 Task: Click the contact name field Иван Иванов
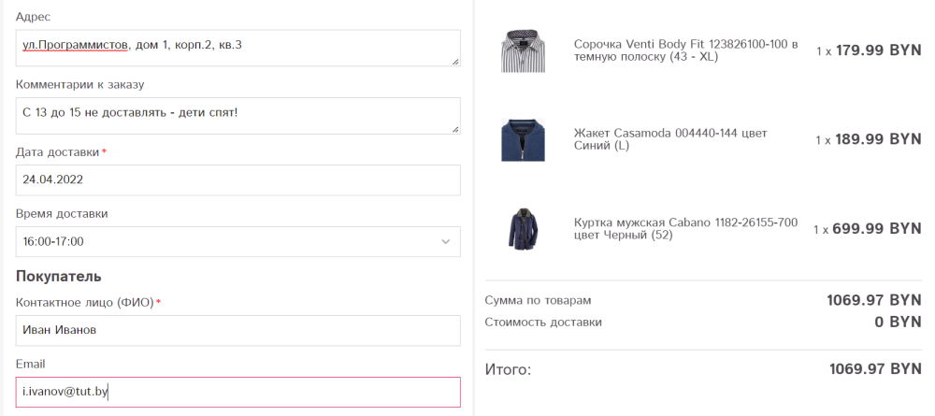[237, 330]
